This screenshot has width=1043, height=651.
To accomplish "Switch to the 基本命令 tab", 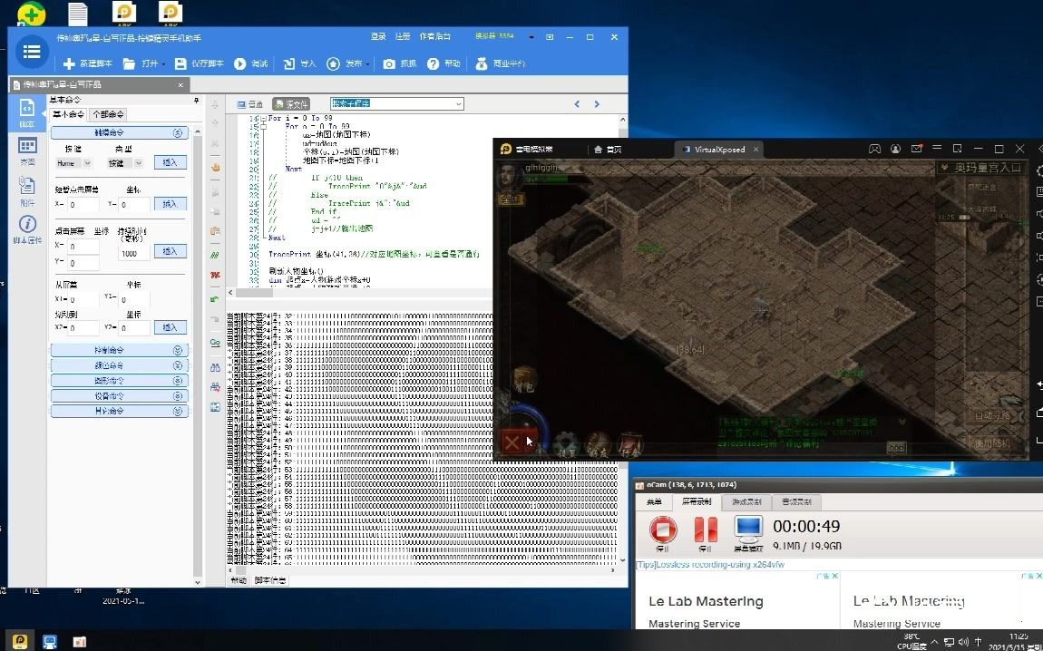I will click(x=69, y=114).
